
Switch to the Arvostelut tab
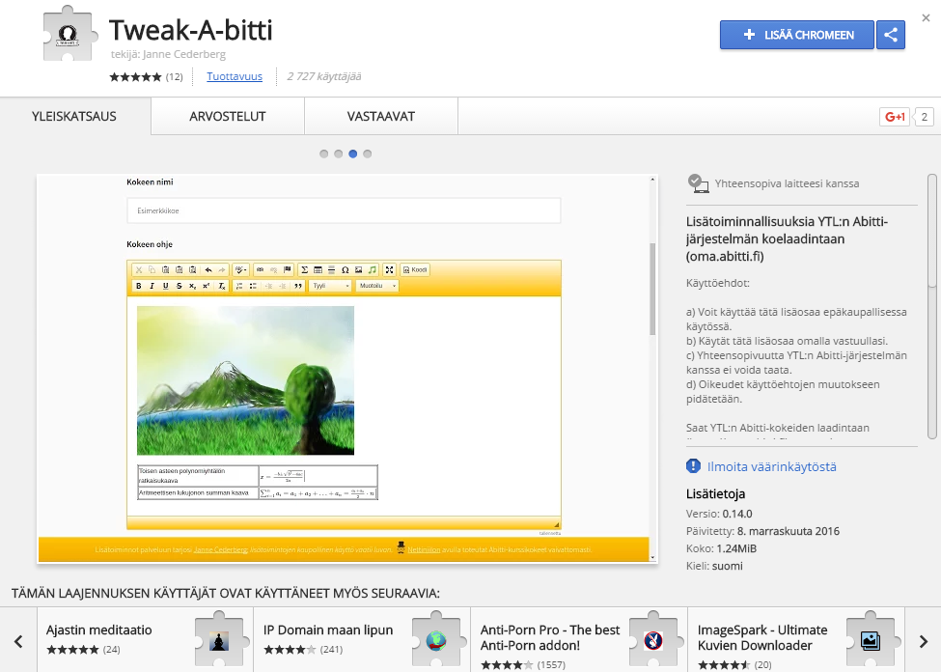click(228, 117)
